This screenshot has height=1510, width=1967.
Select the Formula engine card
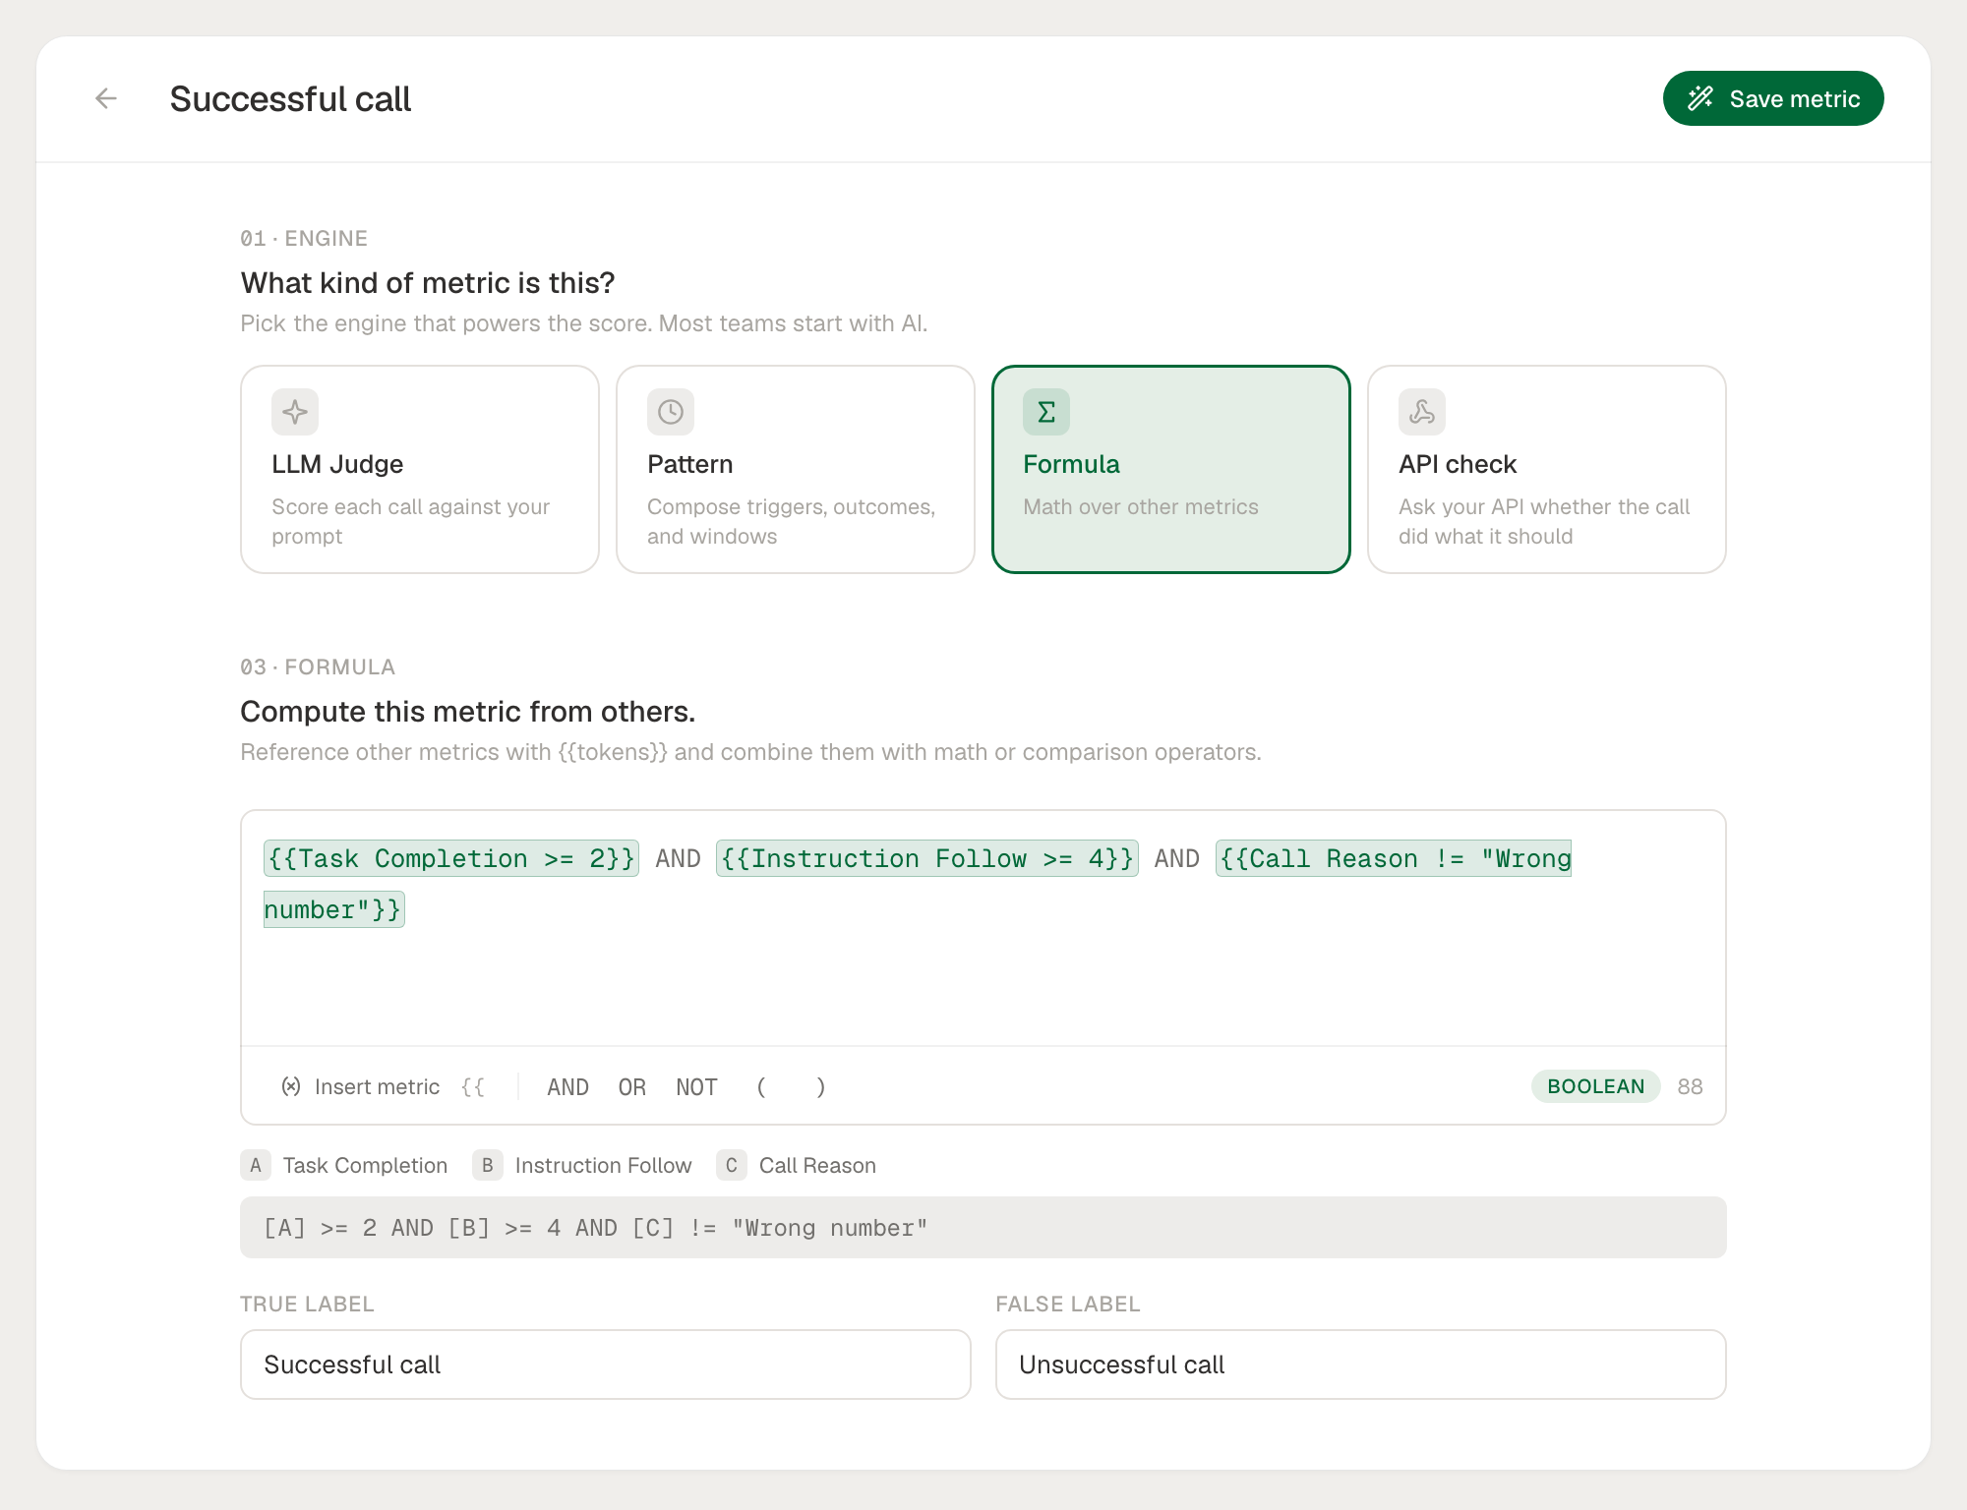(1171, 469)
